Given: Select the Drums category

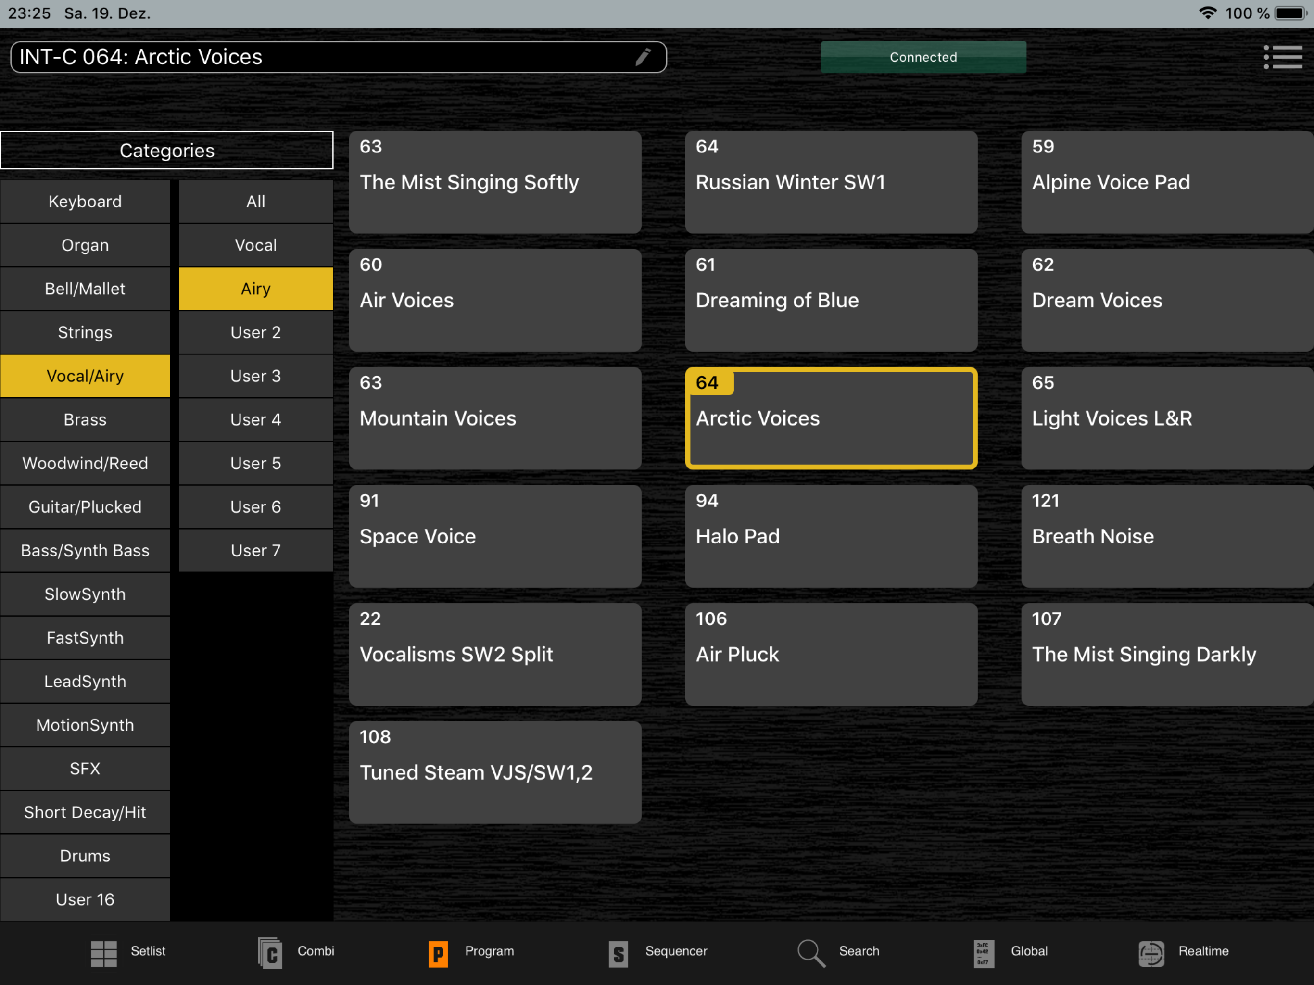Looking at the screenshot, I should click(85, 856).
